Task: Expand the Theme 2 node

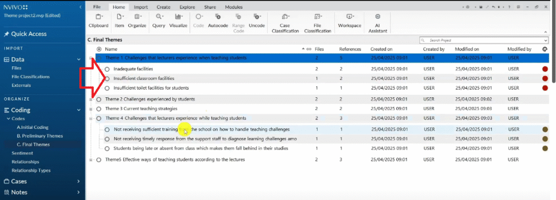Action: coord(91,99)
